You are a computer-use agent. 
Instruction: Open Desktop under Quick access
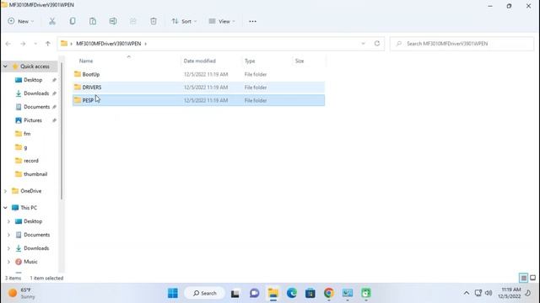[33, 80]
